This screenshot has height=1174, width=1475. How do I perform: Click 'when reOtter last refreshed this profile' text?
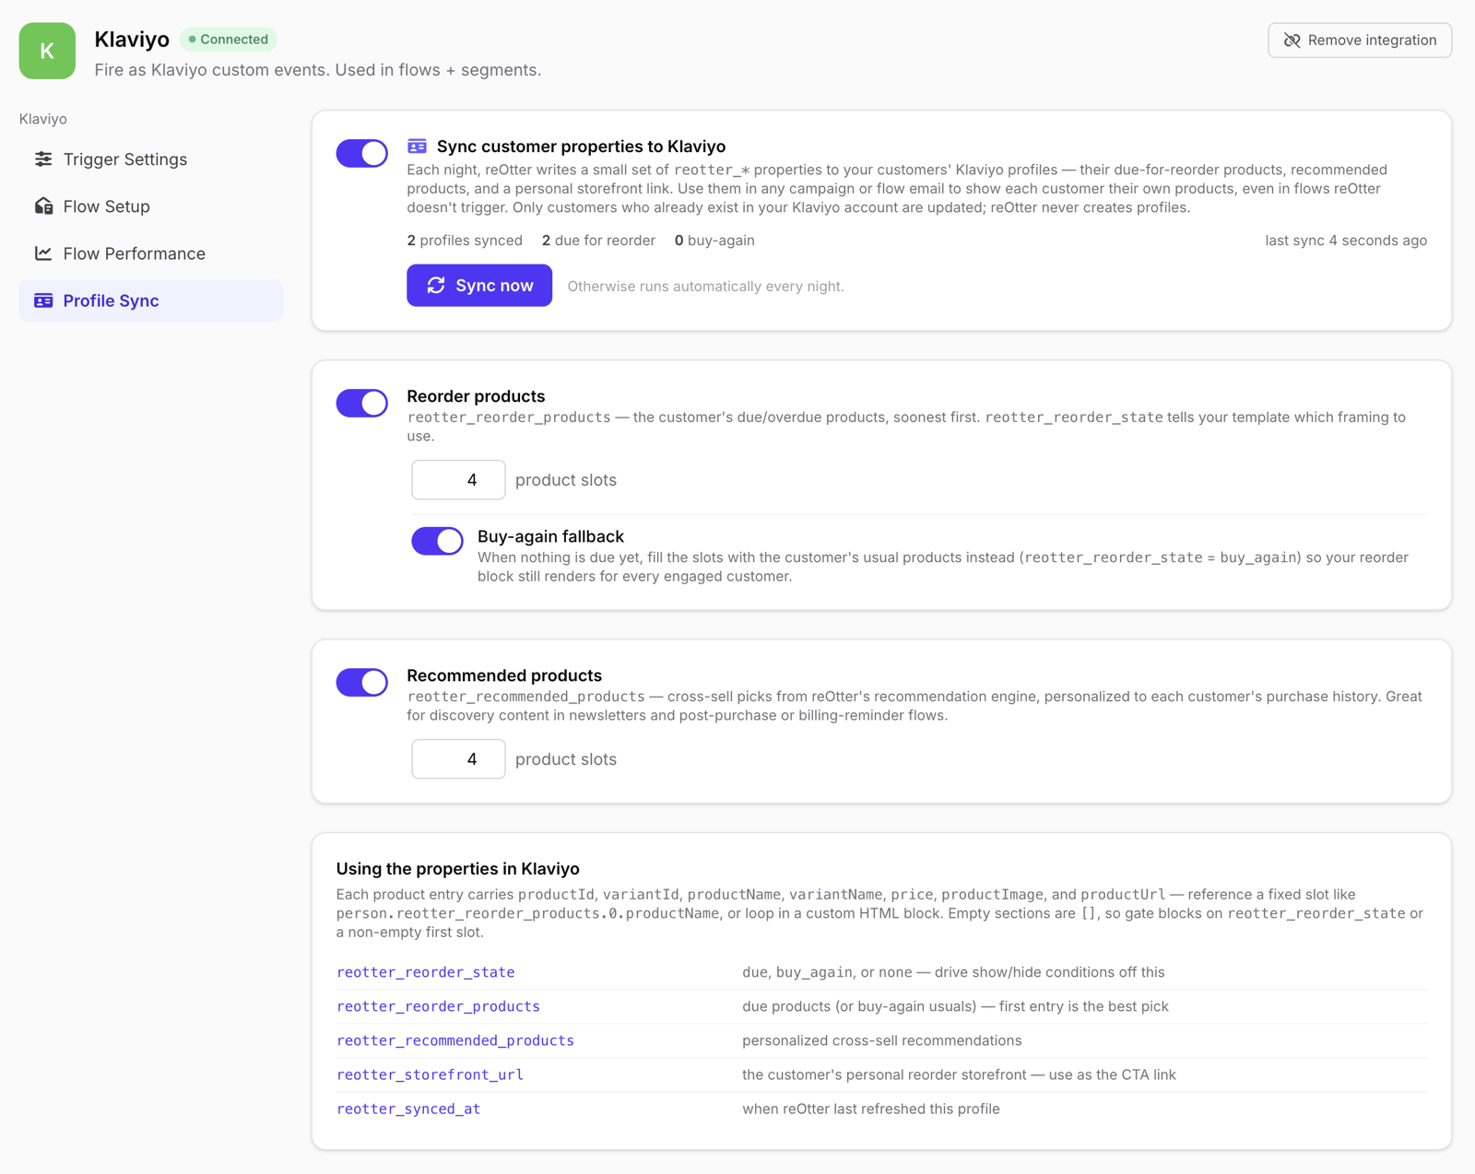click(871, 1109)
